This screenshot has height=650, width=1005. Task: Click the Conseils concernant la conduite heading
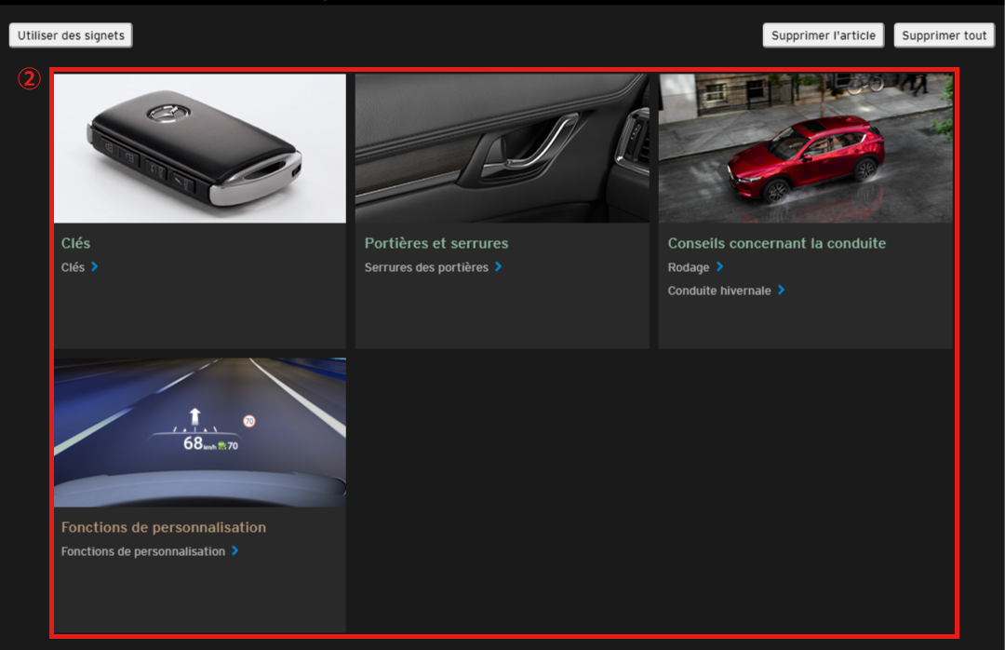pos(777,243)
